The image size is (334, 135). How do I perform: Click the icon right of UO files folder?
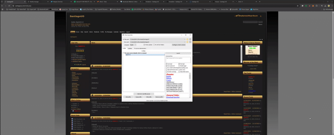[190, 39]
